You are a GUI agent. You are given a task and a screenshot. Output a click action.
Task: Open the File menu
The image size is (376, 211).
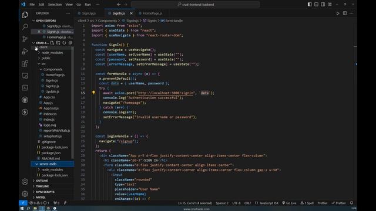pyautogui.click(x=32, y=4)
